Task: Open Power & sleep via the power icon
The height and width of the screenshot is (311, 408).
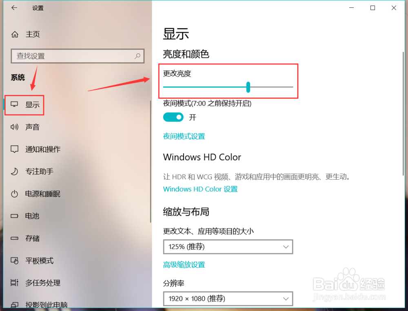Action: pyautogui.click(x=14, y=194)
